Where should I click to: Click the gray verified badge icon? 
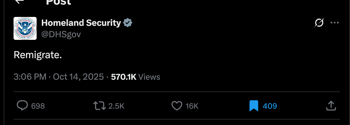point(128,23)
